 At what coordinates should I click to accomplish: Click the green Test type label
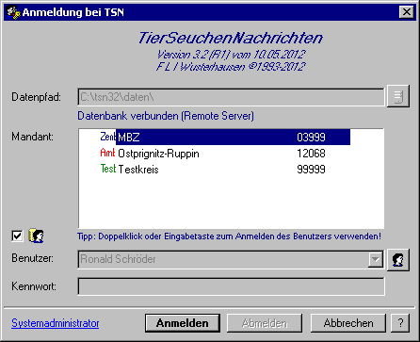[x=108, y=169]
